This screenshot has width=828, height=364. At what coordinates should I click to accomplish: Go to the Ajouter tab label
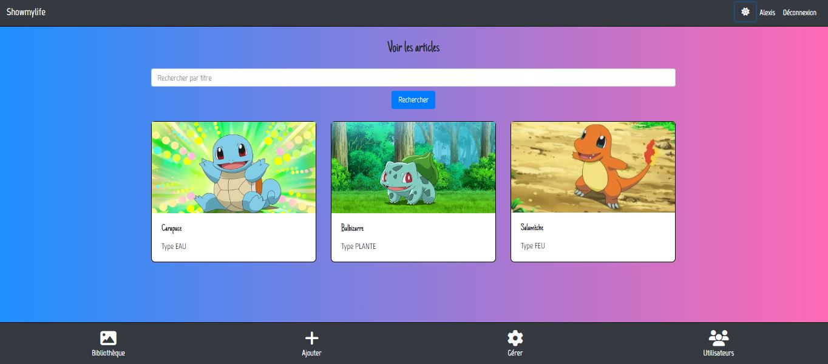tap(311, 353)
